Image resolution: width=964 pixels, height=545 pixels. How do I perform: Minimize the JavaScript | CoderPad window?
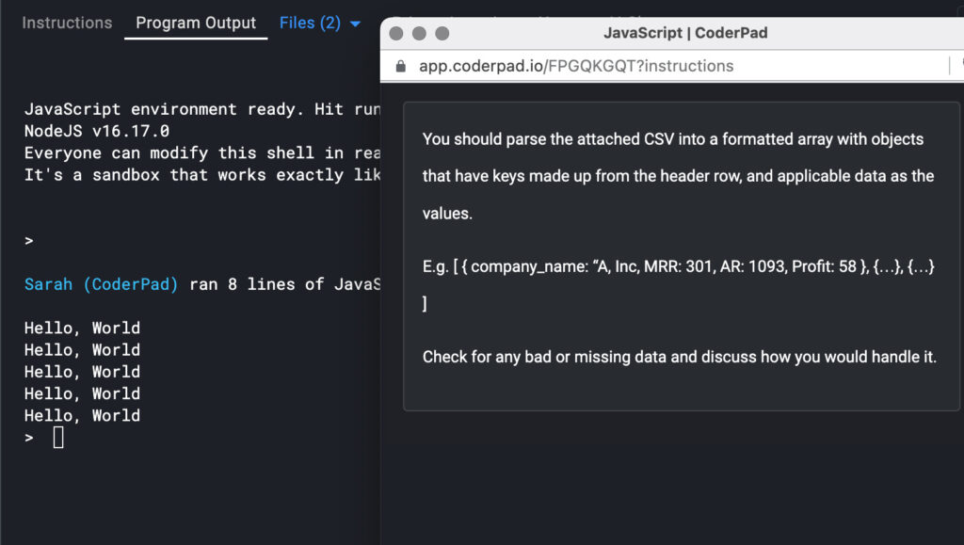[x=419, y=33]
